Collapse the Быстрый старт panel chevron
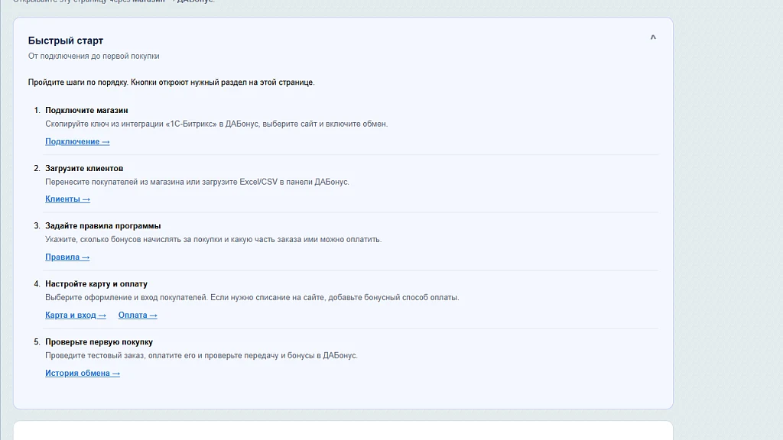 pos(653,37)
